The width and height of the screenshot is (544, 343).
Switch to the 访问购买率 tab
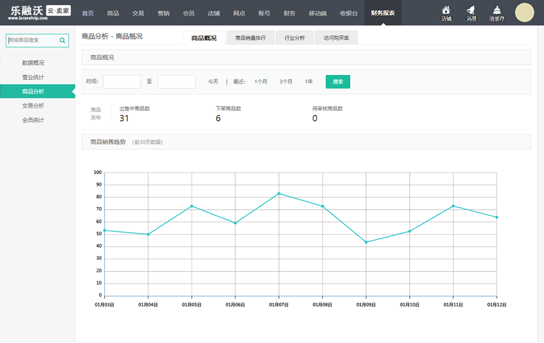[336, 38]
